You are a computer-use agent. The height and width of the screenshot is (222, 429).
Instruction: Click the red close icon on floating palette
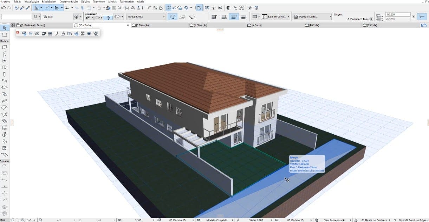click(18, 32)
